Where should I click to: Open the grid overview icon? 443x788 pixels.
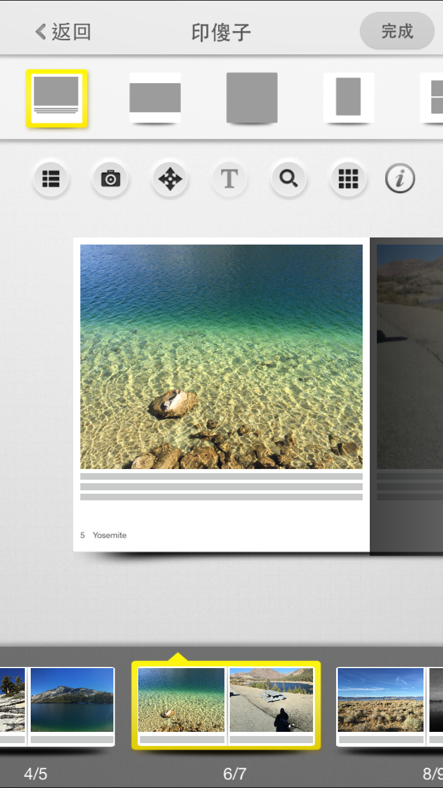pyautogui.click(x=348, y=178)
